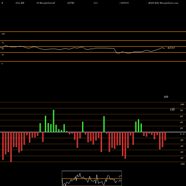The width and height of the screenshot is (186, 186).
Task: Click the longest red MR histogram bar
Action: point(11,147)
